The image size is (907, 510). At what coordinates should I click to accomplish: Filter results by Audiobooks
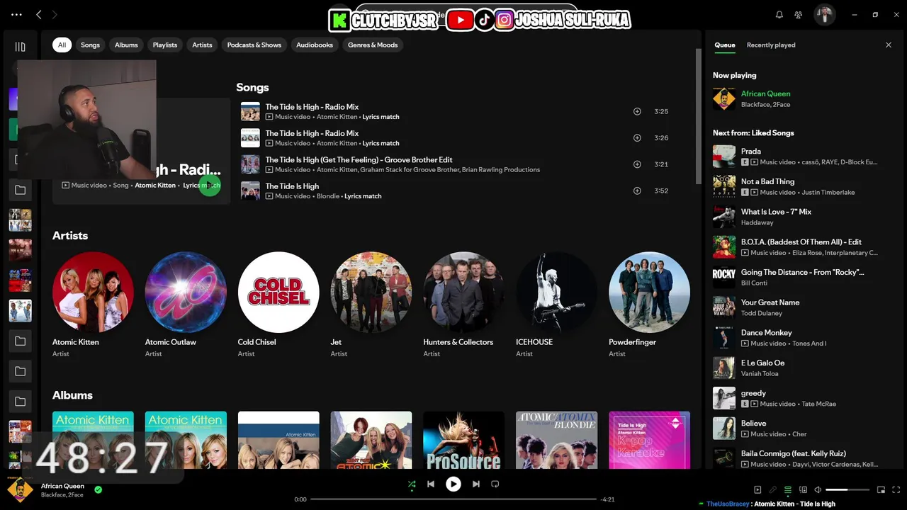click(315, 45)
